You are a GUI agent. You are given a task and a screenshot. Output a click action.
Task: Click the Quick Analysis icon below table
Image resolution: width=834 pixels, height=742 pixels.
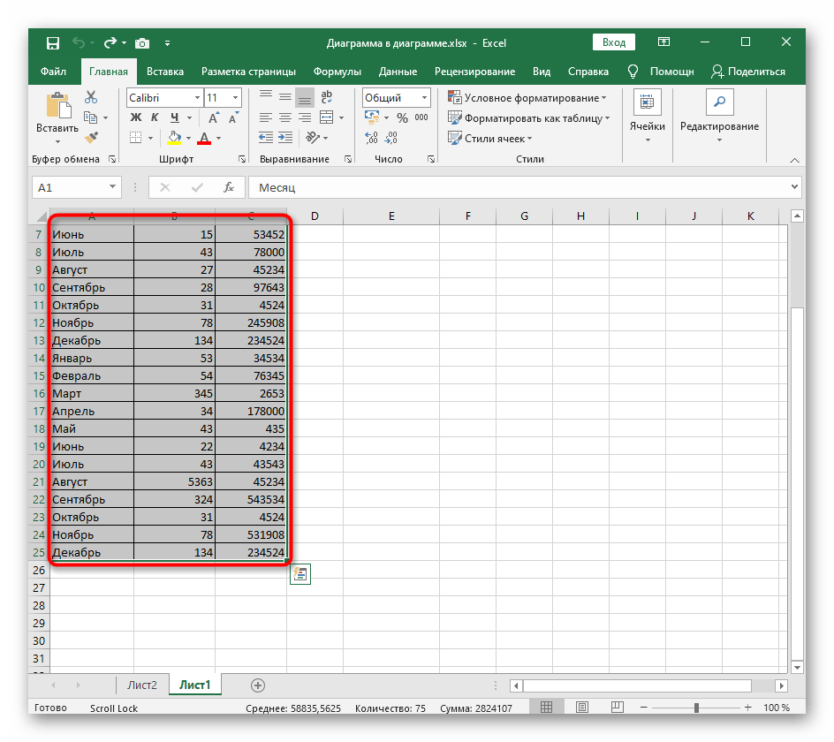pyautogui.click(x=300, y=574)
